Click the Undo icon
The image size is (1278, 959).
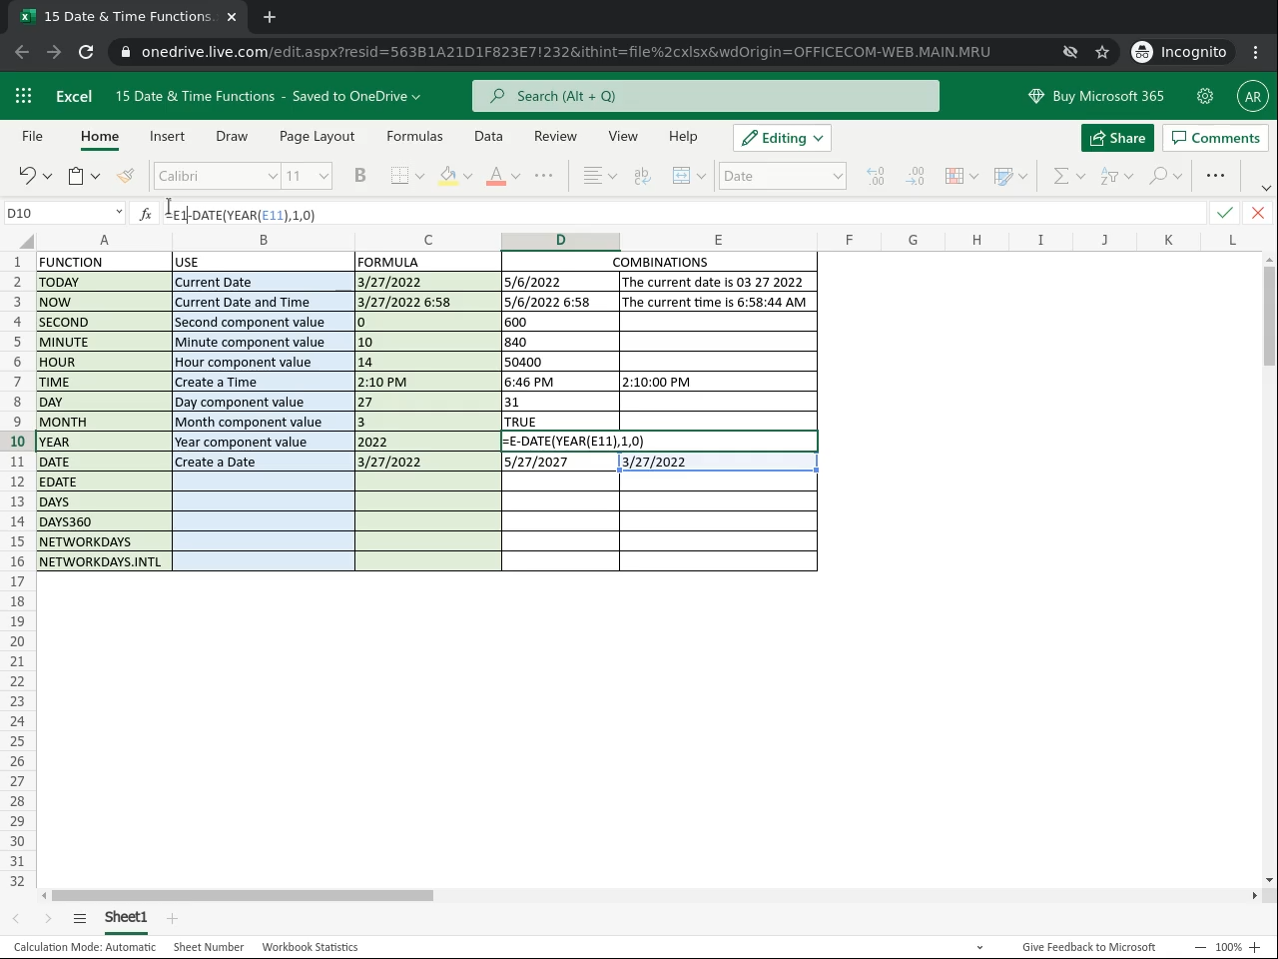pyautogui.click(x=27, y=176)
